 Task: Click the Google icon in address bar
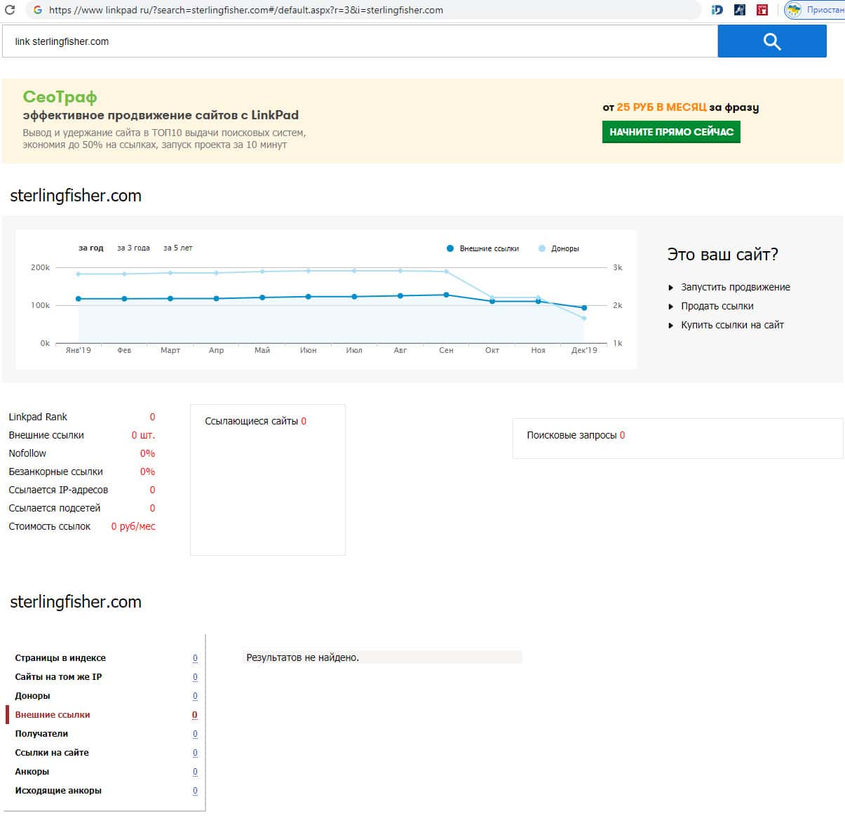(x=37, y=10)
